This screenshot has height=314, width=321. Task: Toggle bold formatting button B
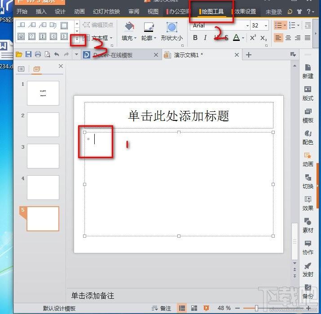[x=195, y=38]
